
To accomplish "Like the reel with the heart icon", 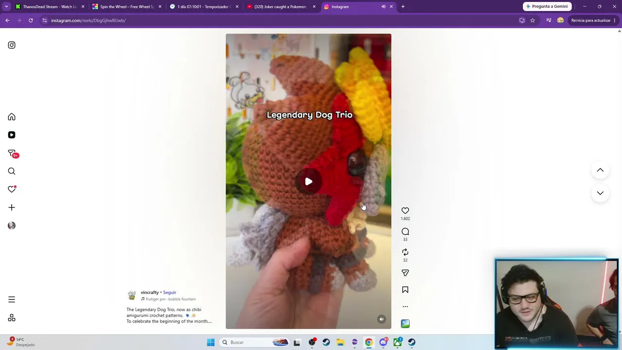I will coord(405,210).
